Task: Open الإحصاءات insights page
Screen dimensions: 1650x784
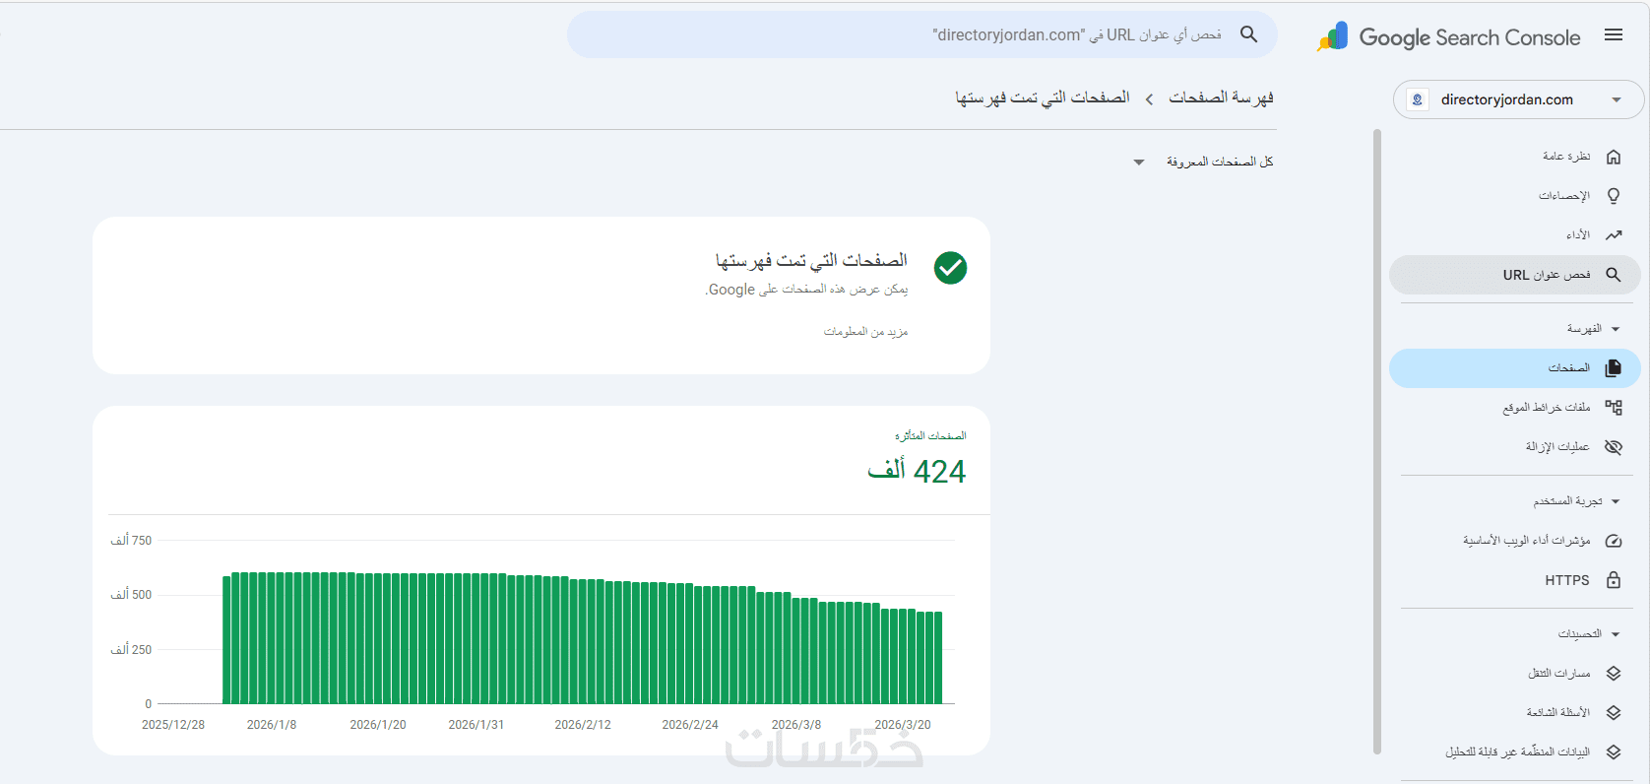Action: pos(1514,196)
